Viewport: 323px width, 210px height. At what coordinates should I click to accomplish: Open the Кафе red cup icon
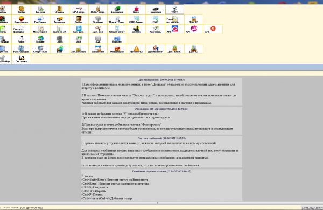[136, 10]
